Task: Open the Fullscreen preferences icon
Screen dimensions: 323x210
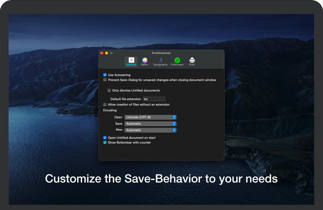Action: coord(177,60)
